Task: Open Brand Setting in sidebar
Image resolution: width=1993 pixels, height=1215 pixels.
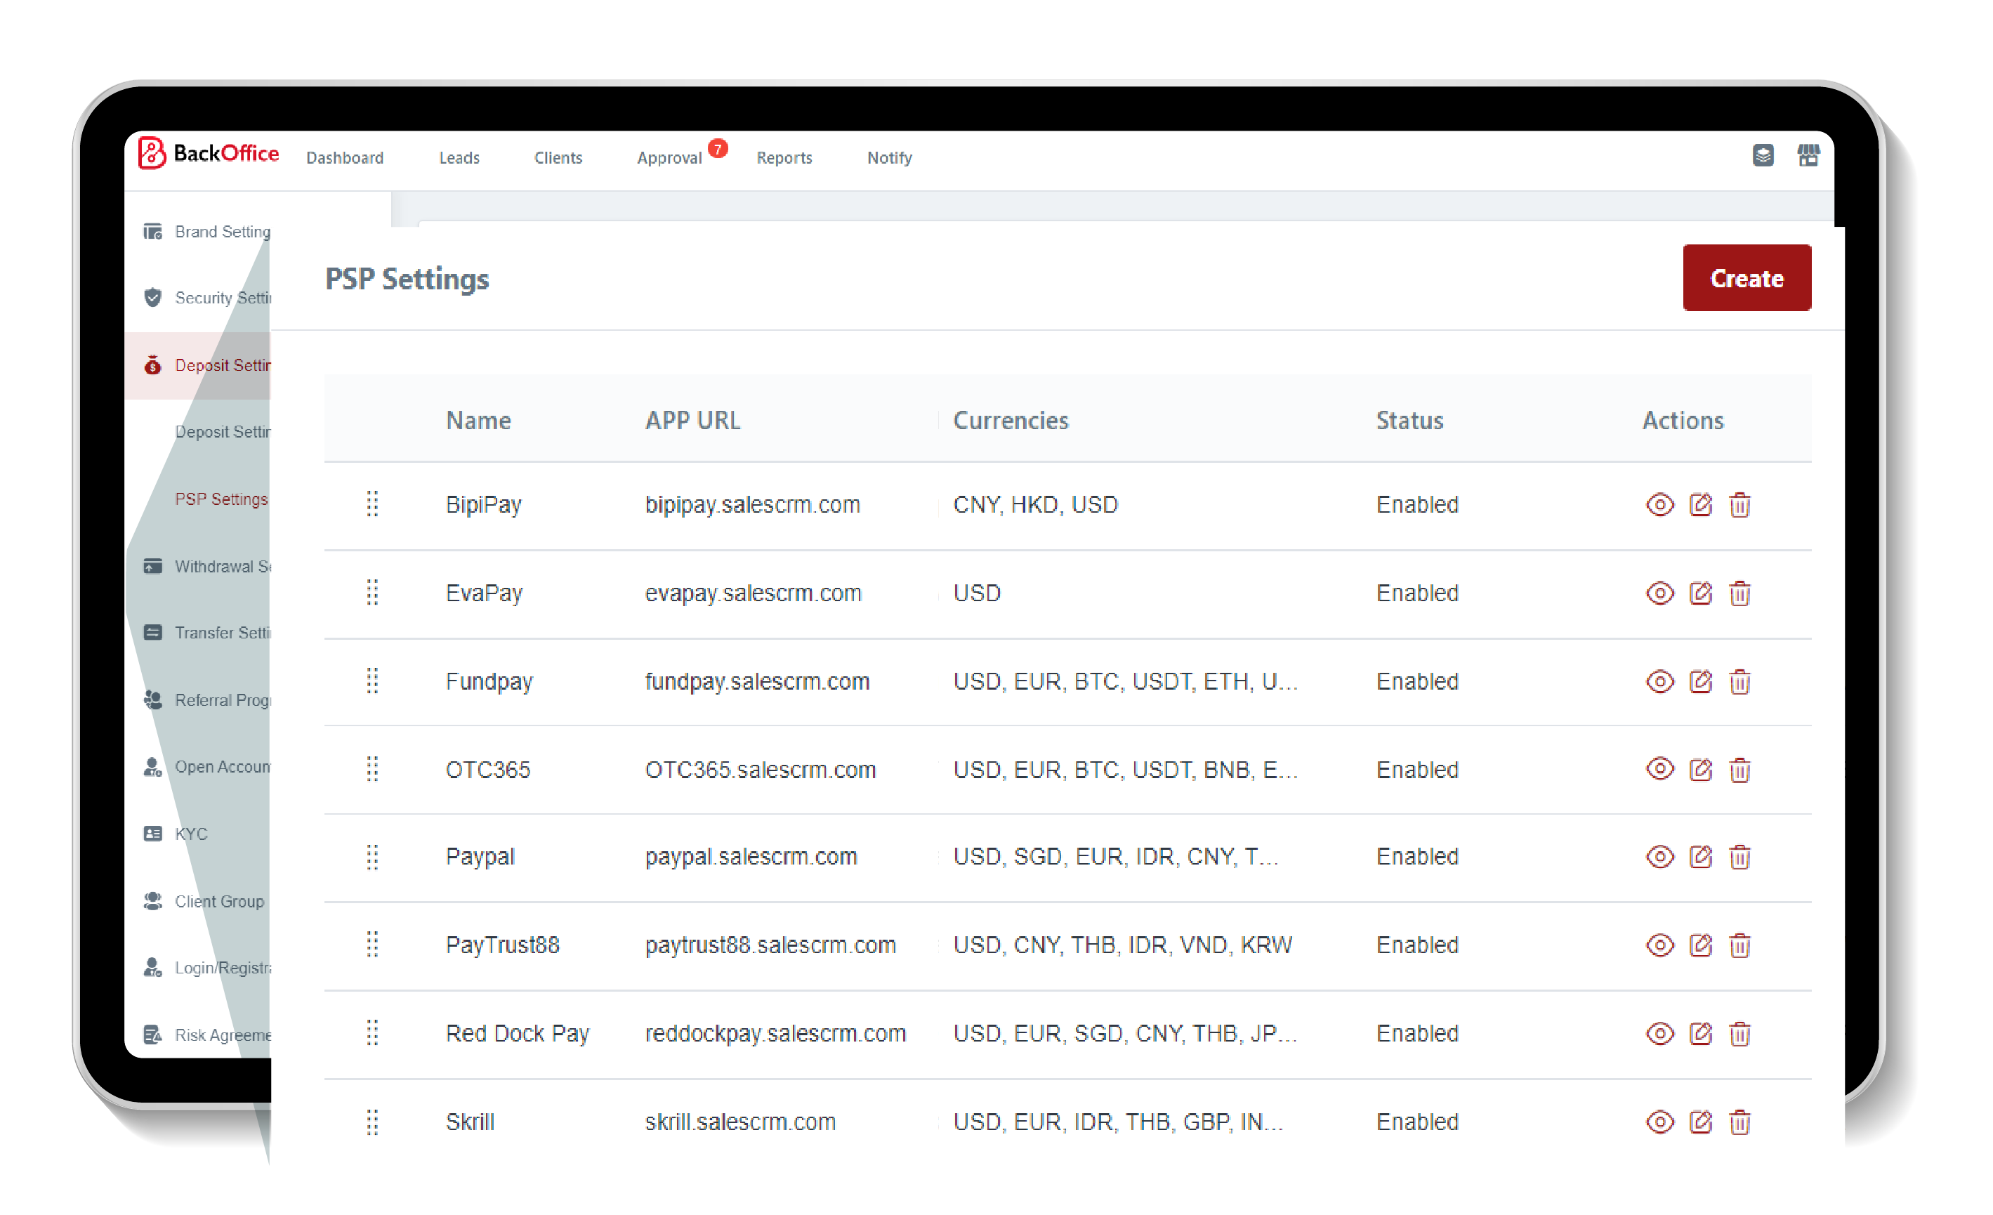Action: click(208, 231)
